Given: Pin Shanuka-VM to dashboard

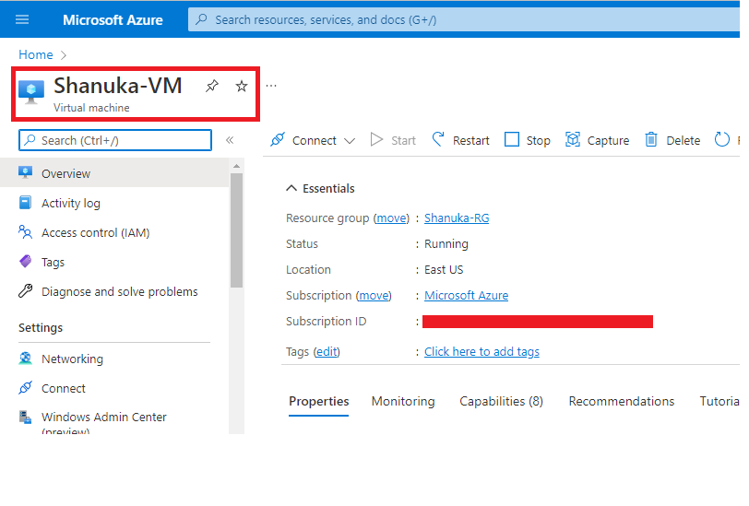Looking at the screenshot, I should [212, 86].
